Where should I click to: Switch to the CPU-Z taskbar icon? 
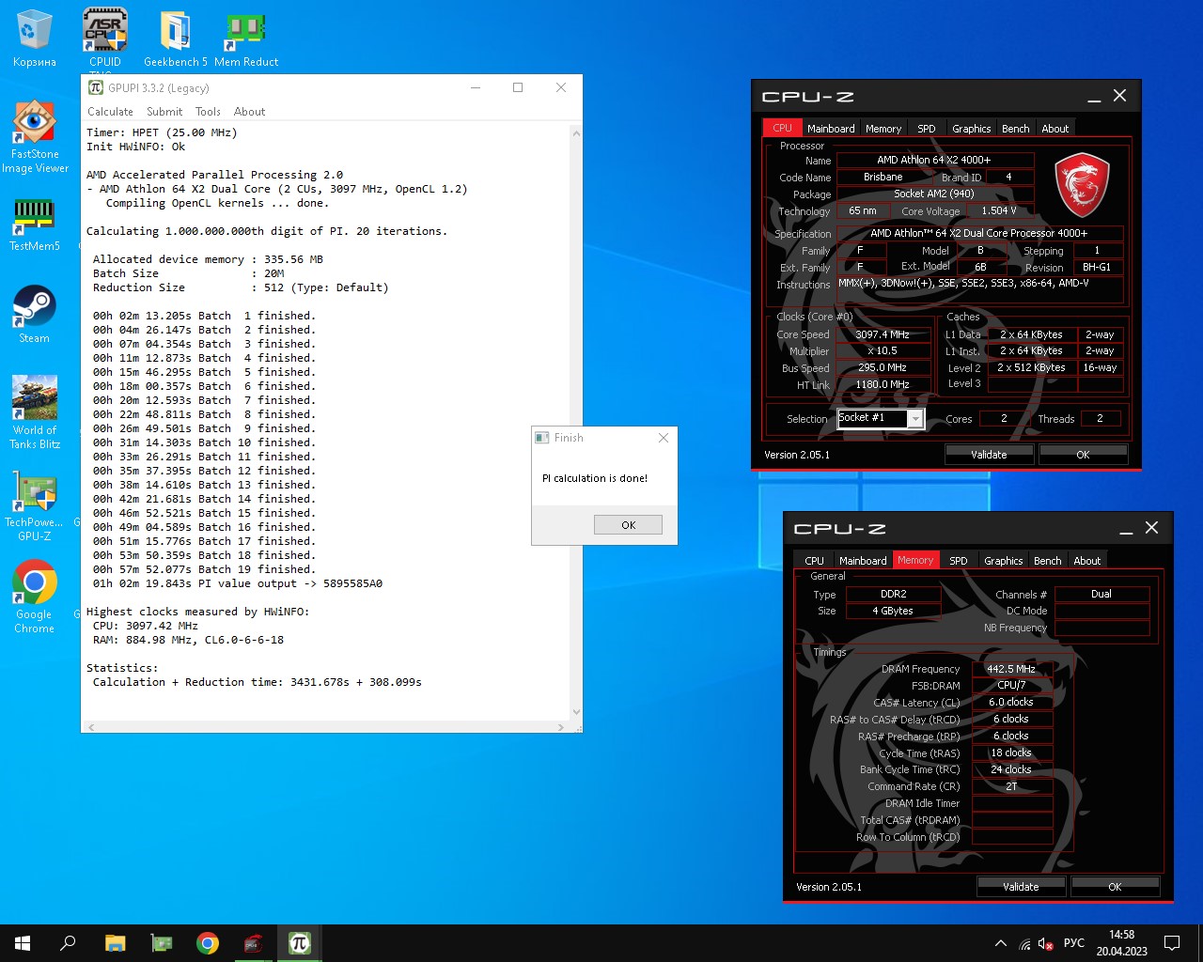(254, 943)
